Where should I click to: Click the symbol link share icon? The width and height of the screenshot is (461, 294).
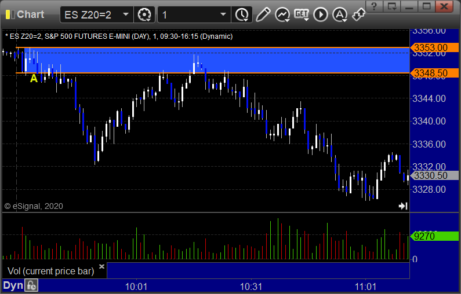coord(358,14)
